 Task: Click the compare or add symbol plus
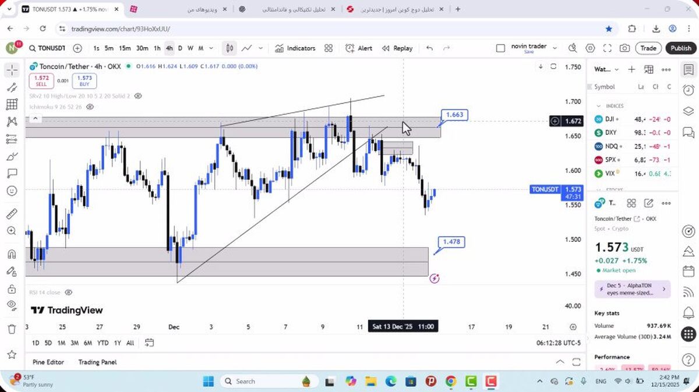[x=77, y=48]
